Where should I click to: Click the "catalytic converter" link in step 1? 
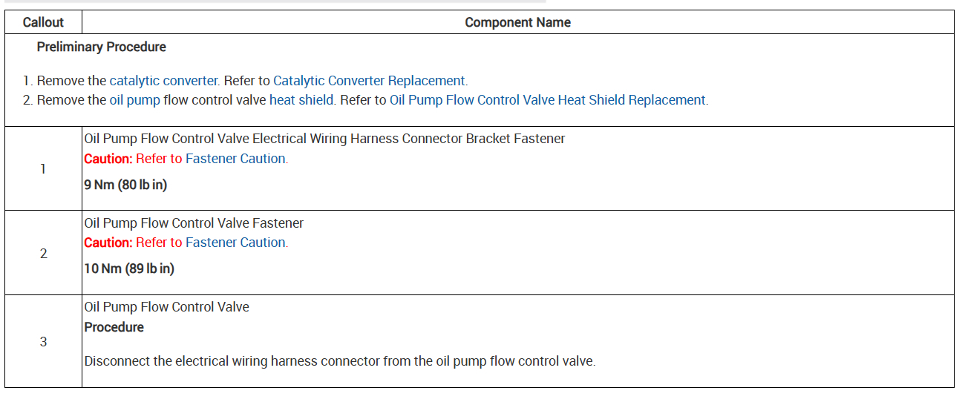point(163,81)
